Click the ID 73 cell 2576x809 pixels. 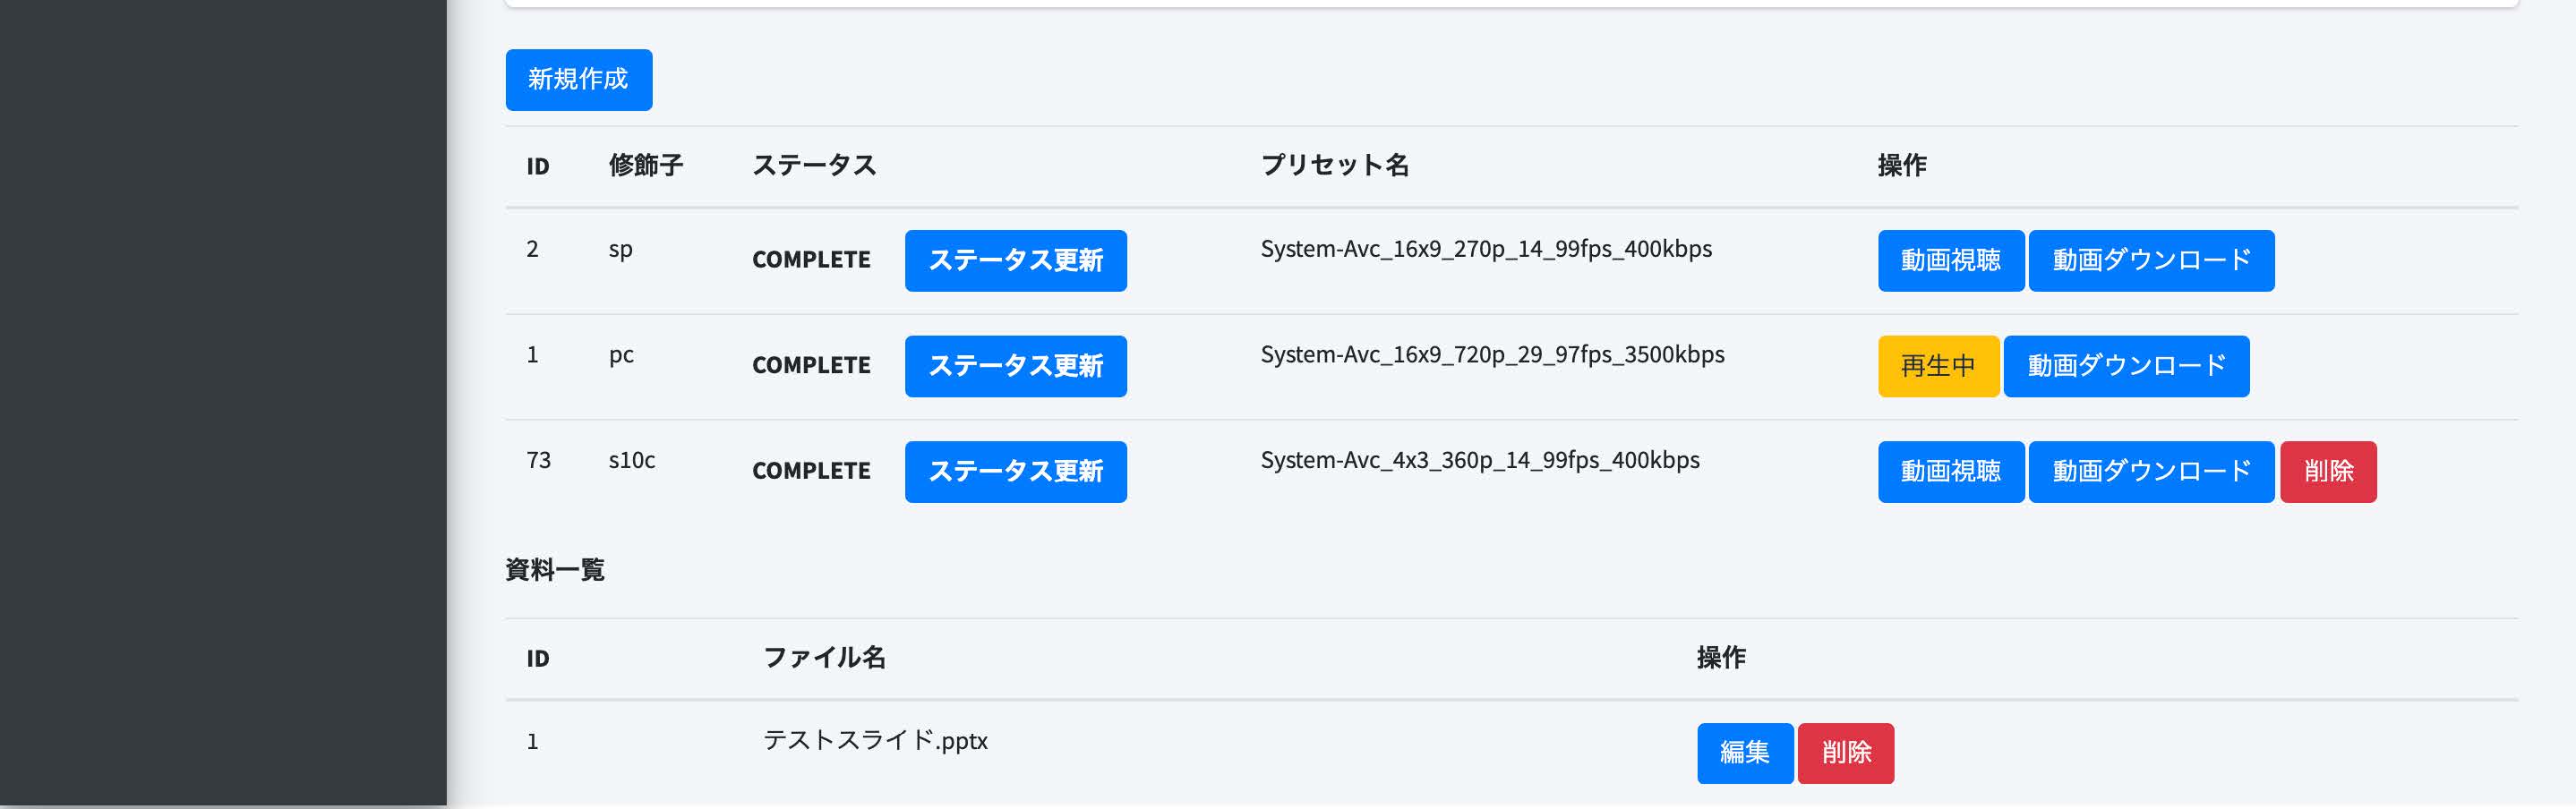pyautogui.click(x=538, y=460)
